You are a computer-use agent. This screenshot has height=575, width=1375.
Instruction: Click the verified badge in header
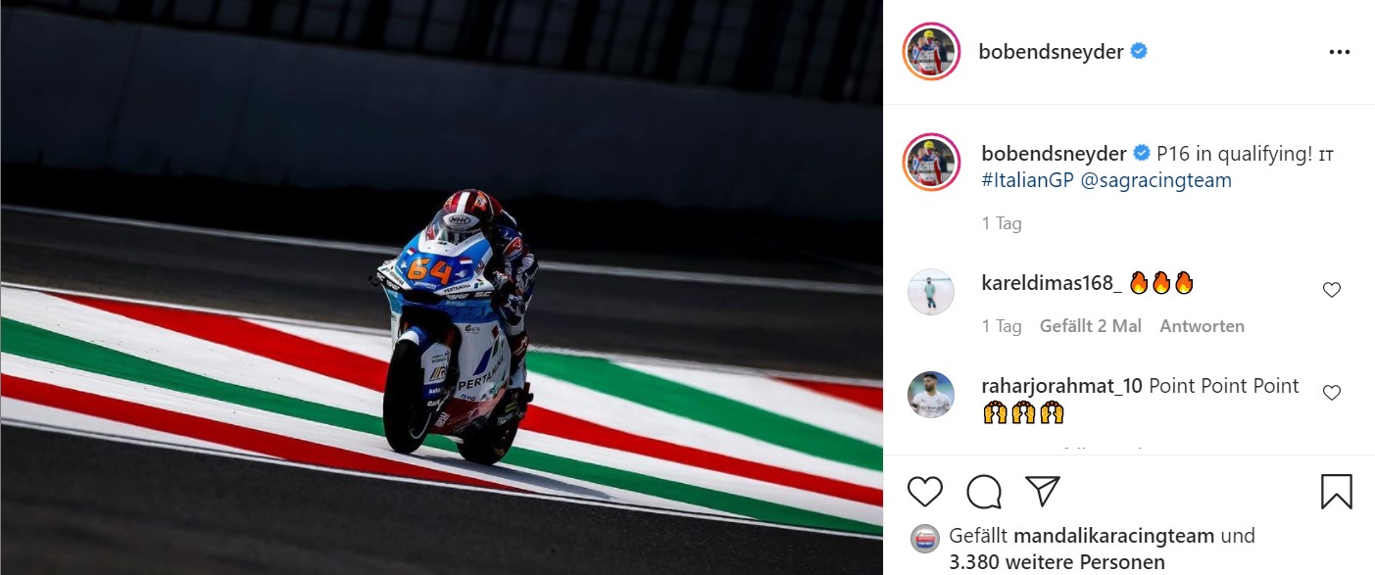tap(1139, 52)
